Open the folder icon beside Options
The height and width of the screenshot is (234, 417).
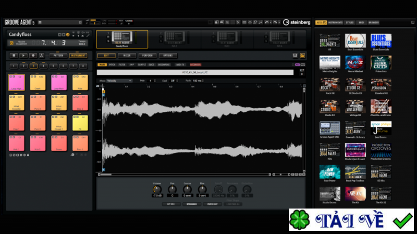point(302,55)
